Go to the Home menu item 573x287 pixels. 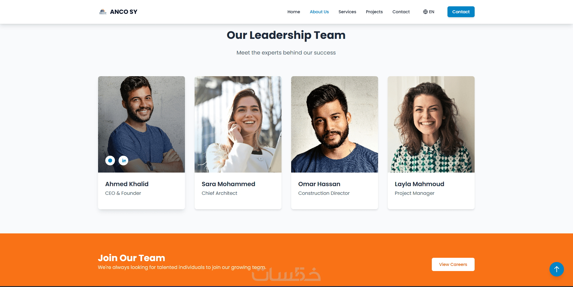click(x=294, y=12)
